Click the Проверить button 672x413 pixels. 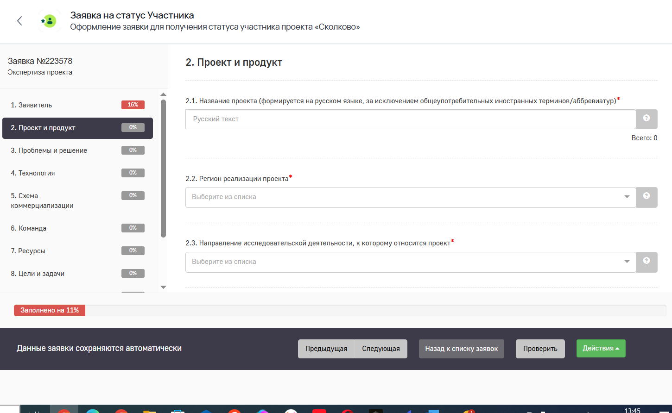(x=540, y=349)
